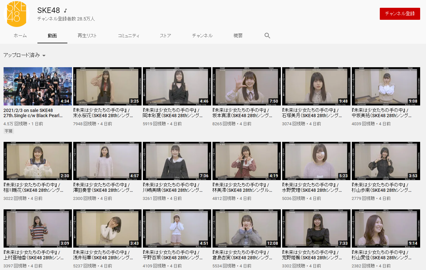
Task: Click the 上村亜柚香 video title link
Action: [x=34, y=255]
